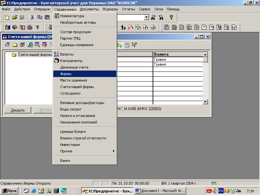The image size is (260, 195).
Task: Open the search combo box dropdown arrow
Action: coord(147,17)
